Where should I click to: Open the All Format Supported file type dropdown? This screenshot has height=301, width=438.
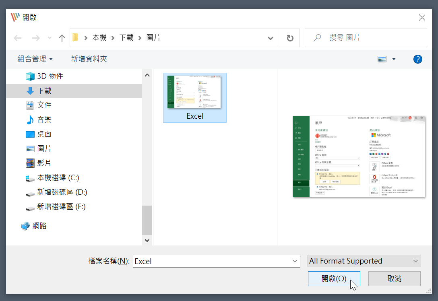tap(364, 261)
